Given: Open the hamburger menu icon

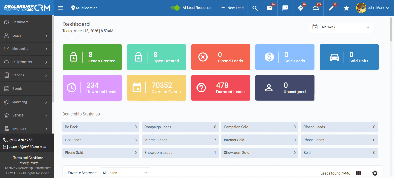Looking at the screenshot, I should (x=60, y=8).
